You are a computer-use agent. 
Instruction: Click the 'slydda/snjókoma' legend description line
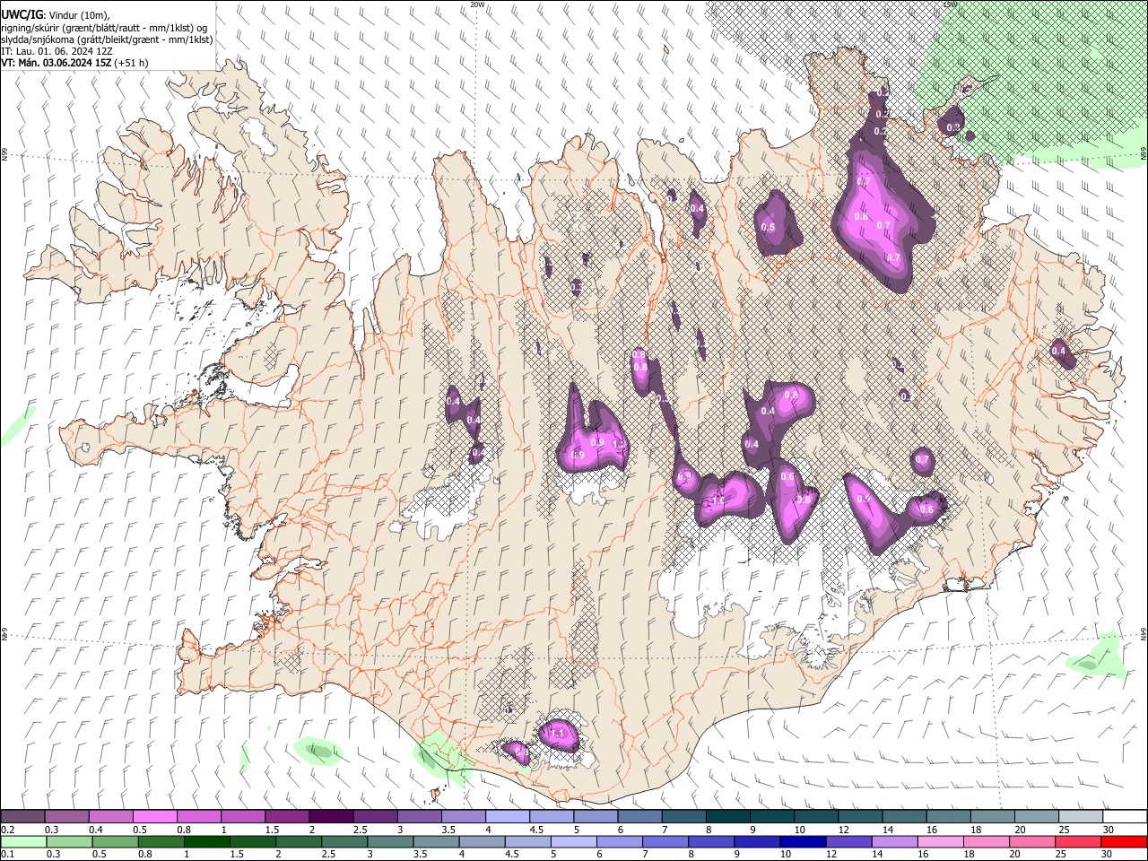[x=107, y=39]
